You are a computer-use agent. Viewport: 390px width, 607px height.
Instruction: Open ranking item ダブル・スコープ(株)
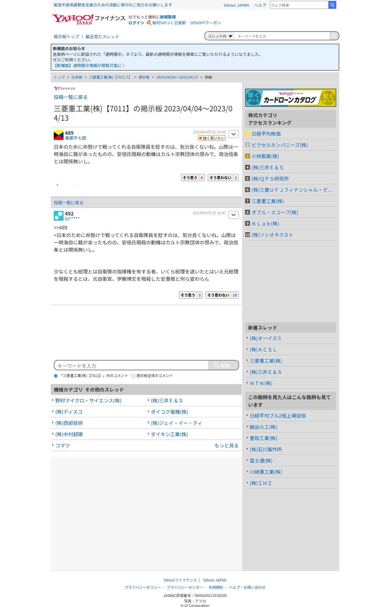[275, 212]
